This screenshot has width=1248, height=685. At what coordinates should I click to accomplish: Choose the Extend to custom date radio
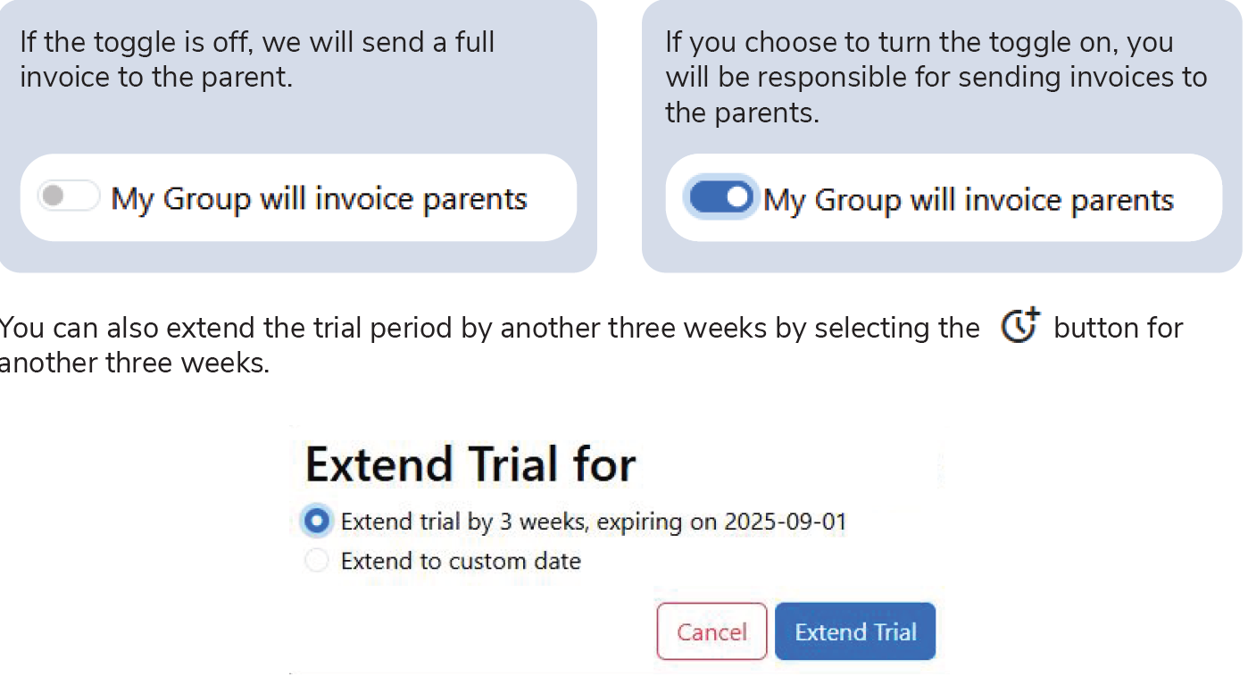click(x=317, y=561)
